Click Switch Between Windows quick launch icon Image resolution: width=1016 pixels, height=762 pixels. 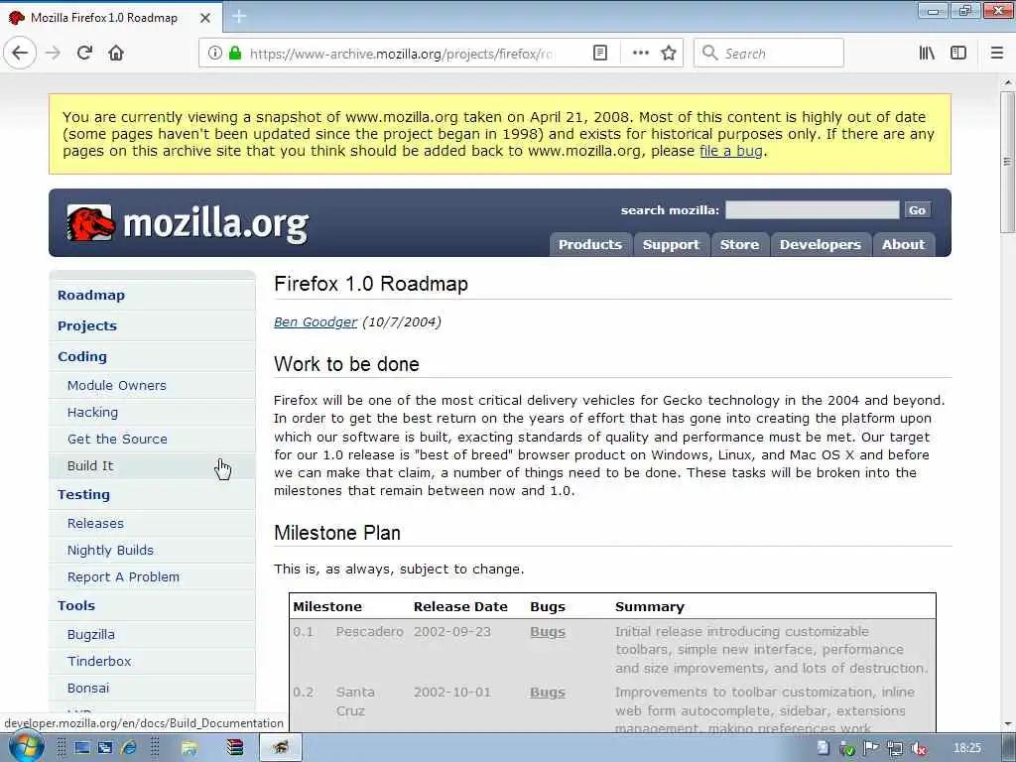click(x=105, y=748)
